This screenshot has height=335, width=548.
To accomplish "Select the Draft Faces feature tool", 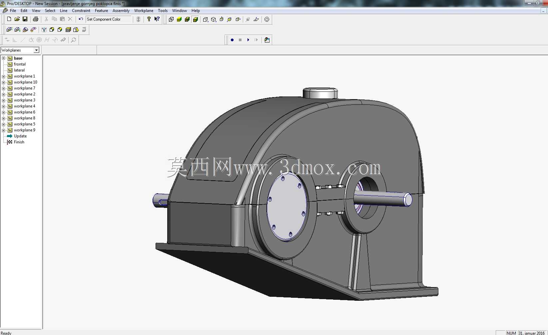I will (76, 30).
